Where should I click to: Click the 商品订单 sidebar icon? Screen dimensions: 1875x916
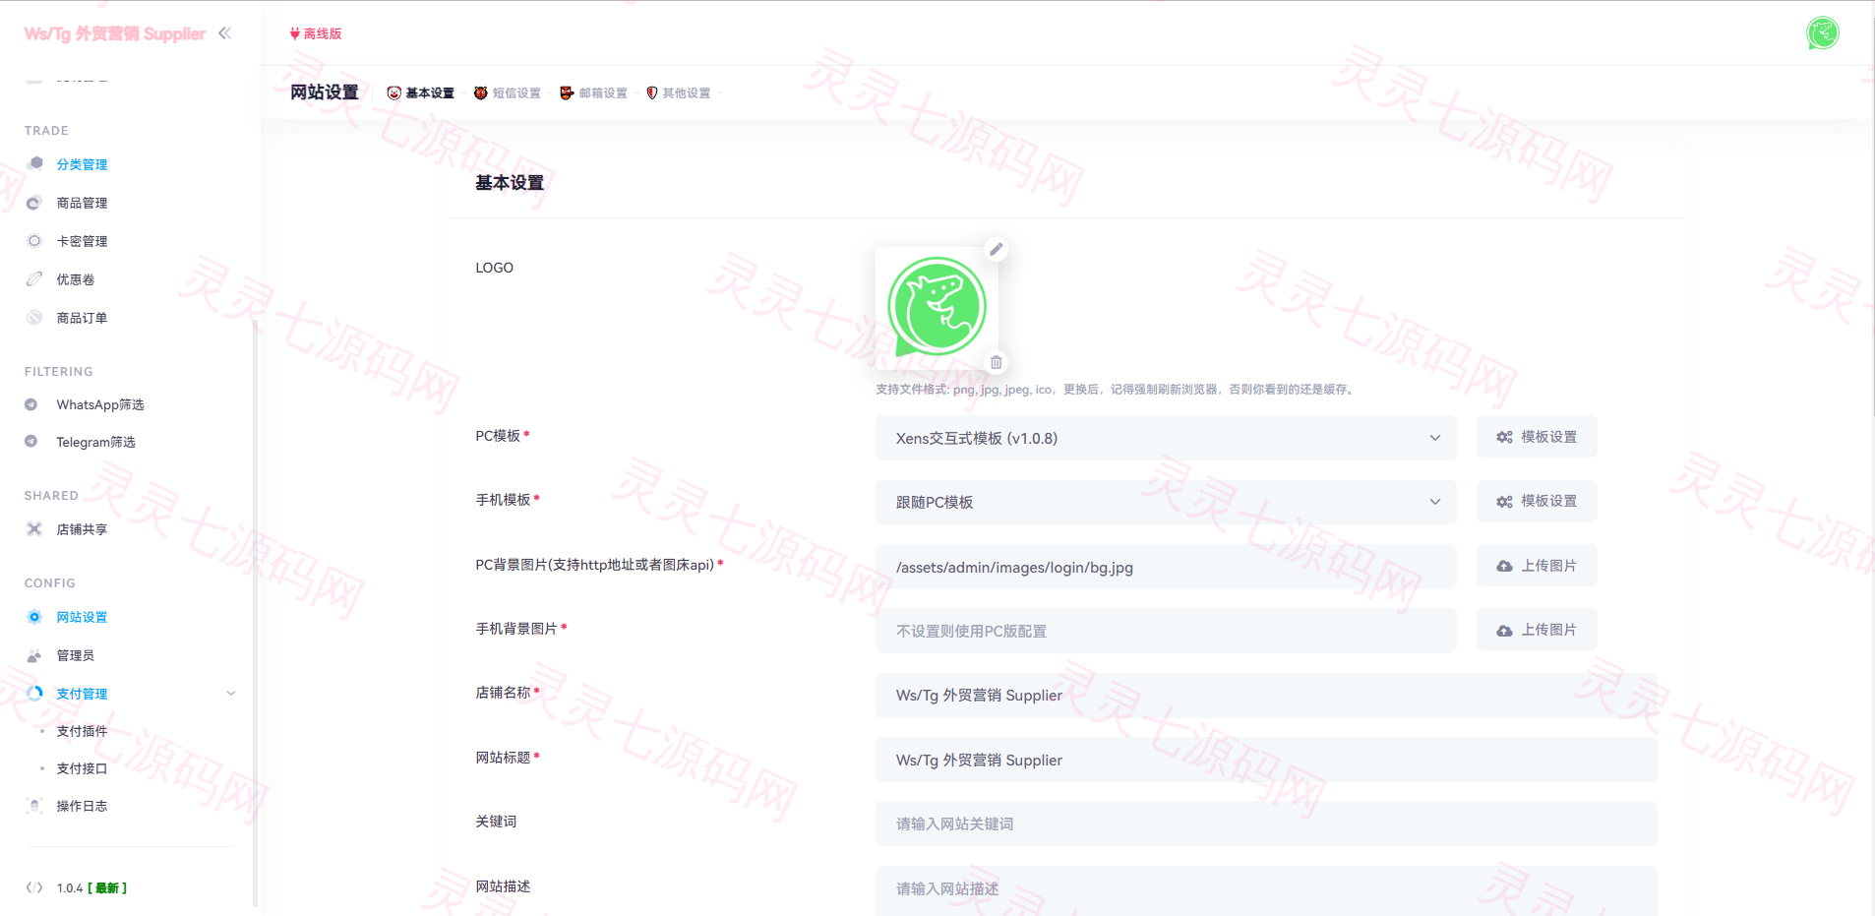(x=34, y=317)
